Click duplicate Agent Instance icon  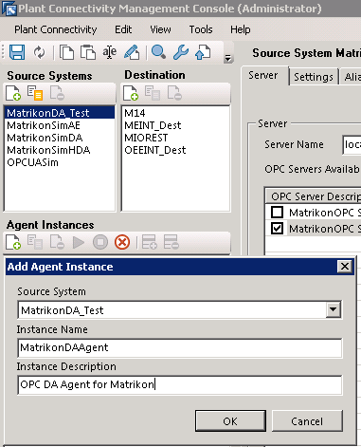pos(35,242)
